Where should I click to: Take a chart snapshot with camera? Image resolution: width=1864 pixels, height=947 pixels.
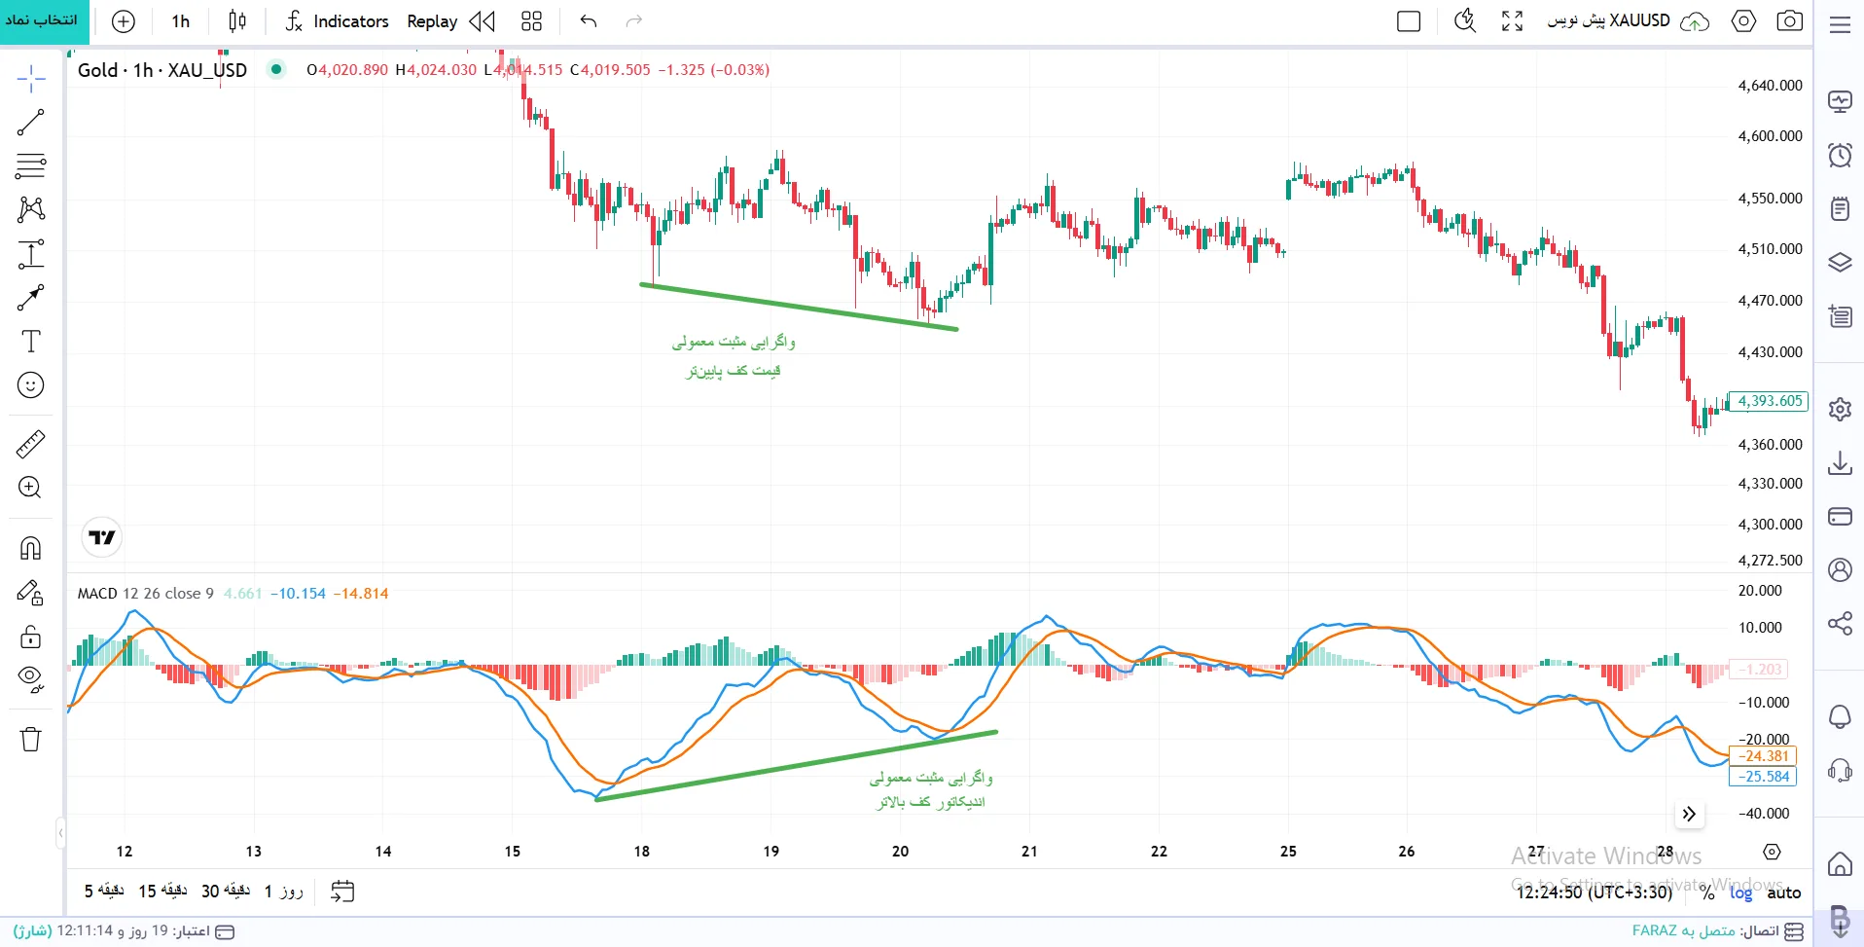(x=1790, y=21)
